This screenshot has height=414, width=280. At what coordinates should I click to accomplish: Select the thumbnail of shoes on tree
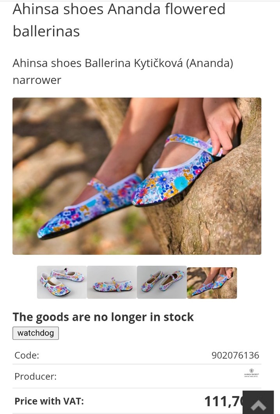point(212,283)
